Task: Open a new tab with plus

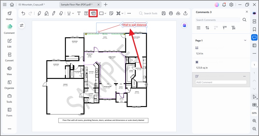Action: point(106,5)
